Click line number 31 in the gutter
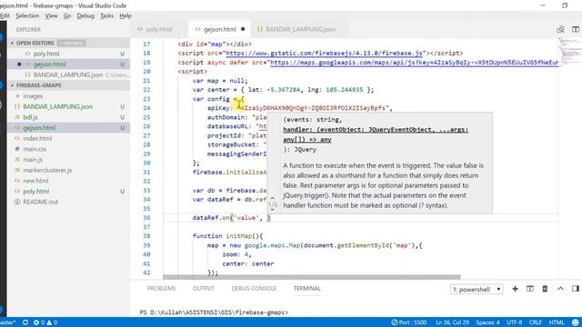The image size is (582, 327). coord(146,173)
